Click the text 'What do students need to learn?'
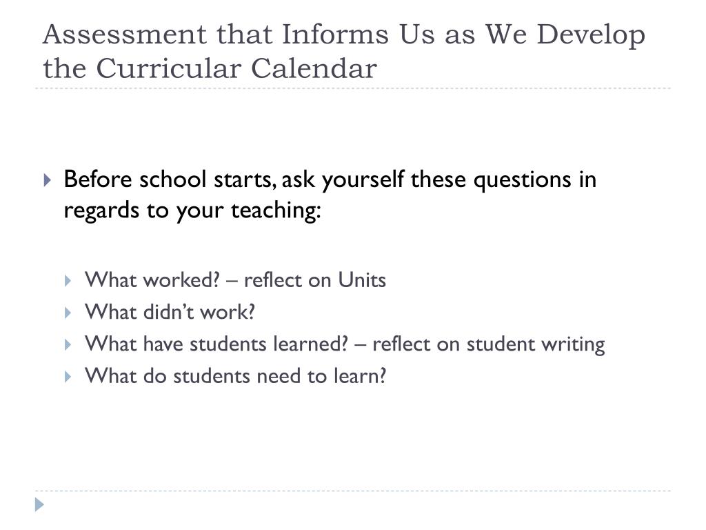Image resolution: width=706 pixels, height=530 pixels. pyautogui.click(x=236, y=376)
